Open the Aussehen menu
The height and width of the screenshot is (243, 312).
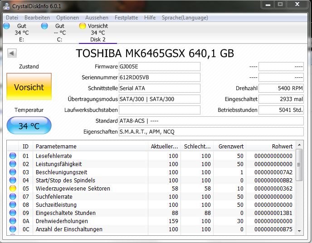(97, 18)
